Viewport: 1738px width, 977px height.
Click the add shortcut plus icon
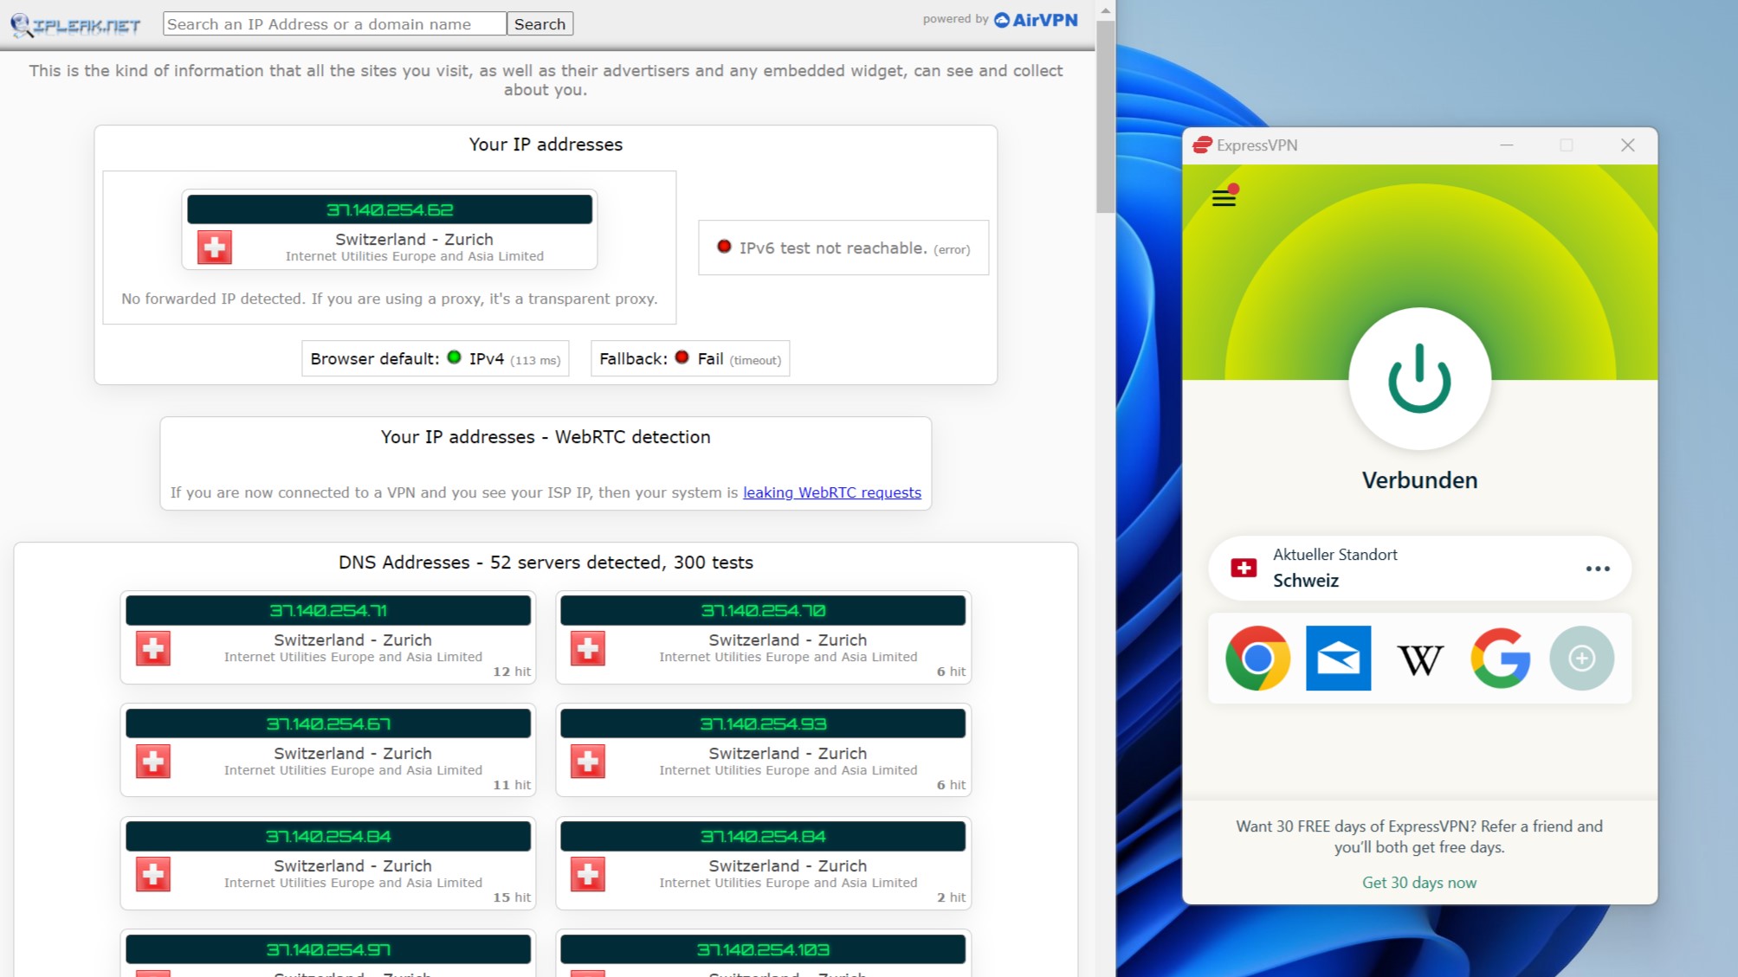tap(1581, 658)
